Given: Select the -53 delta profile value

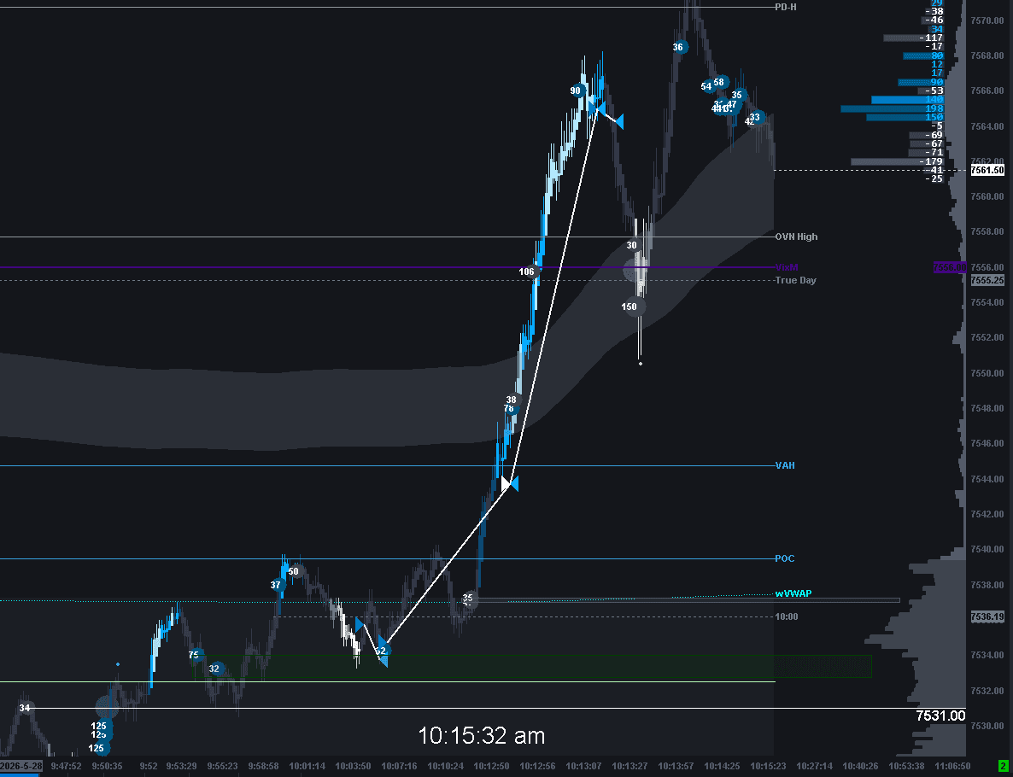Looking at the screenshot, I should point(934,91).
